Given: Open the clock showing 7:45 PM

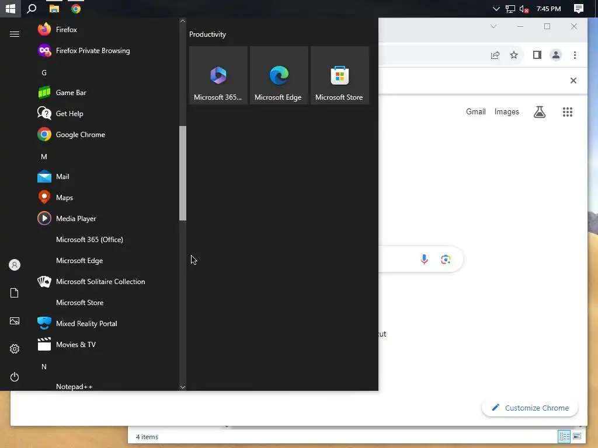Looking at the screenshot, I should (548, 8).
